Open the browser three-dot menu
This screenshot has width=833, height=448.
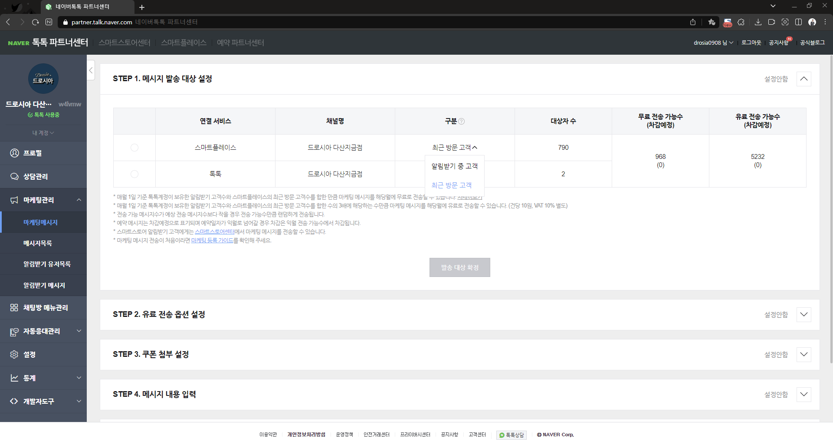click(x=825, y=22)
